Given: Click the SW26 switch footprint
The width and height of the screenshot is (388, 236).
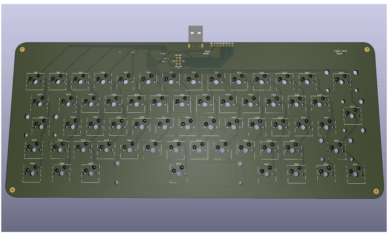Looking at the screenshot, I should pyautogui.click(x=296, y=104).
